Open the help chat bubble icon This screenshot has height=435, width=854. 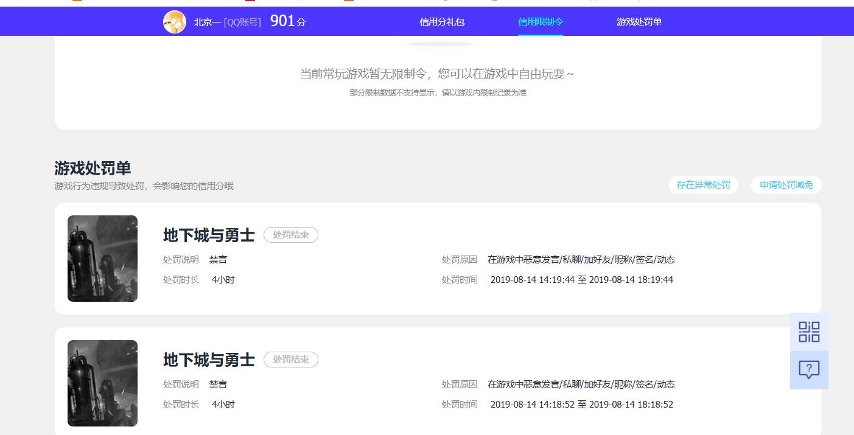[x=809, y=370]
